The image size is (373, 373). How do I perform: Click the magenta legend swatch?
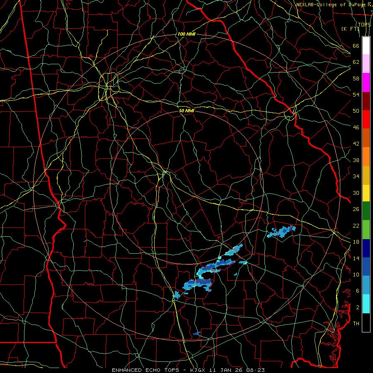366,82
